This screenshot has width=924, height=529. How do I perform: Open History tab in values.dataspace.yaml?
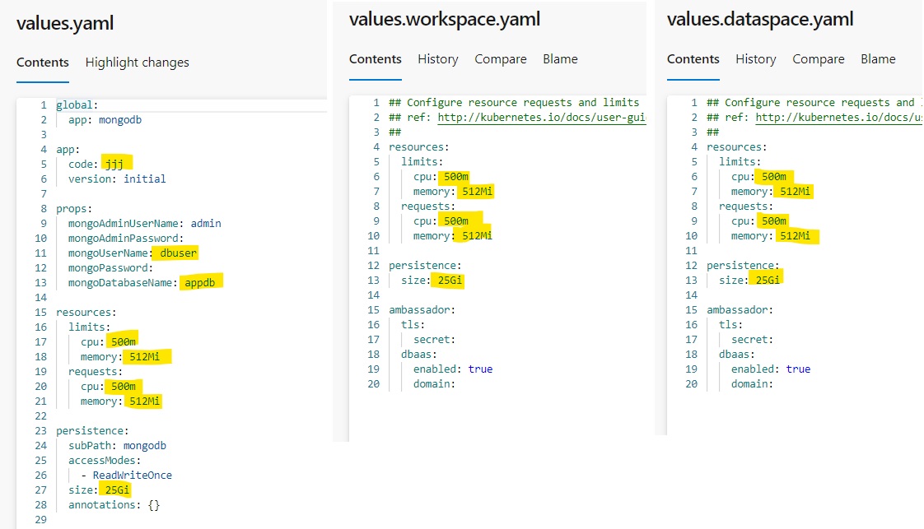pyautogui.click(x=756, y=59)
